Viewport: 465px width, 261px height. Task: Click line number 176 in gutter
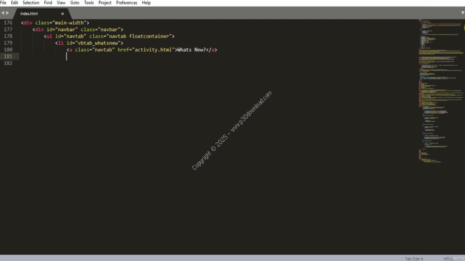(8, 22)
